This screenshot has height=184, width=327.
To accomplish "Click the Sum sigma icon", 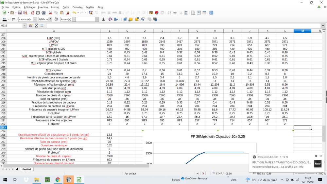I will [36, 25].
